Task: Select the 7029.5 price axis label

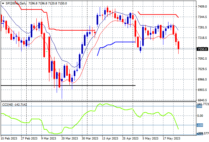Action: tap(202, 69)
